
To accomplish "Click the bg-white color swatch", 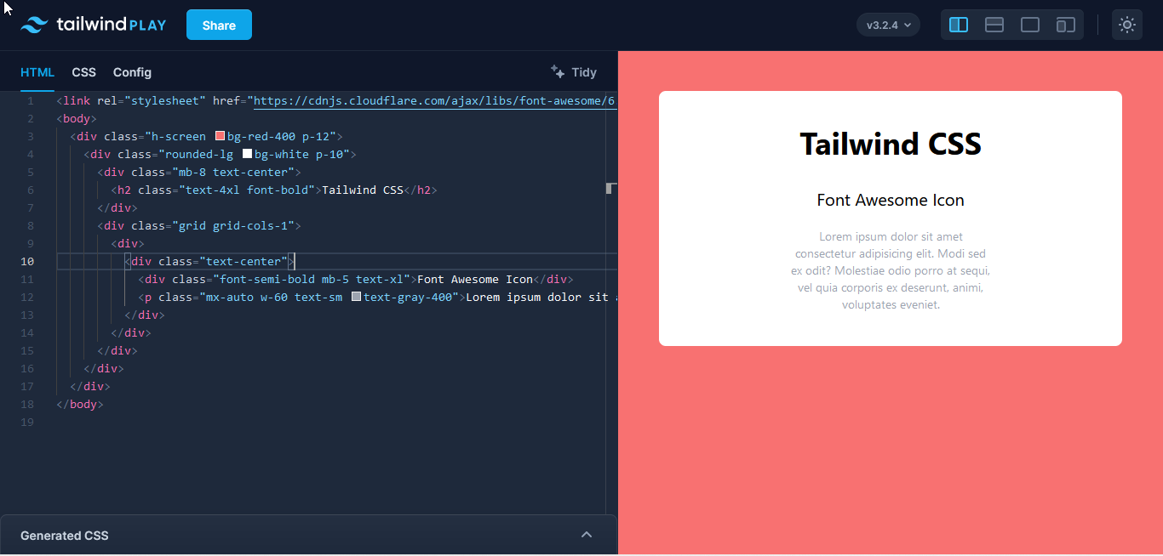I will (247, 154).
